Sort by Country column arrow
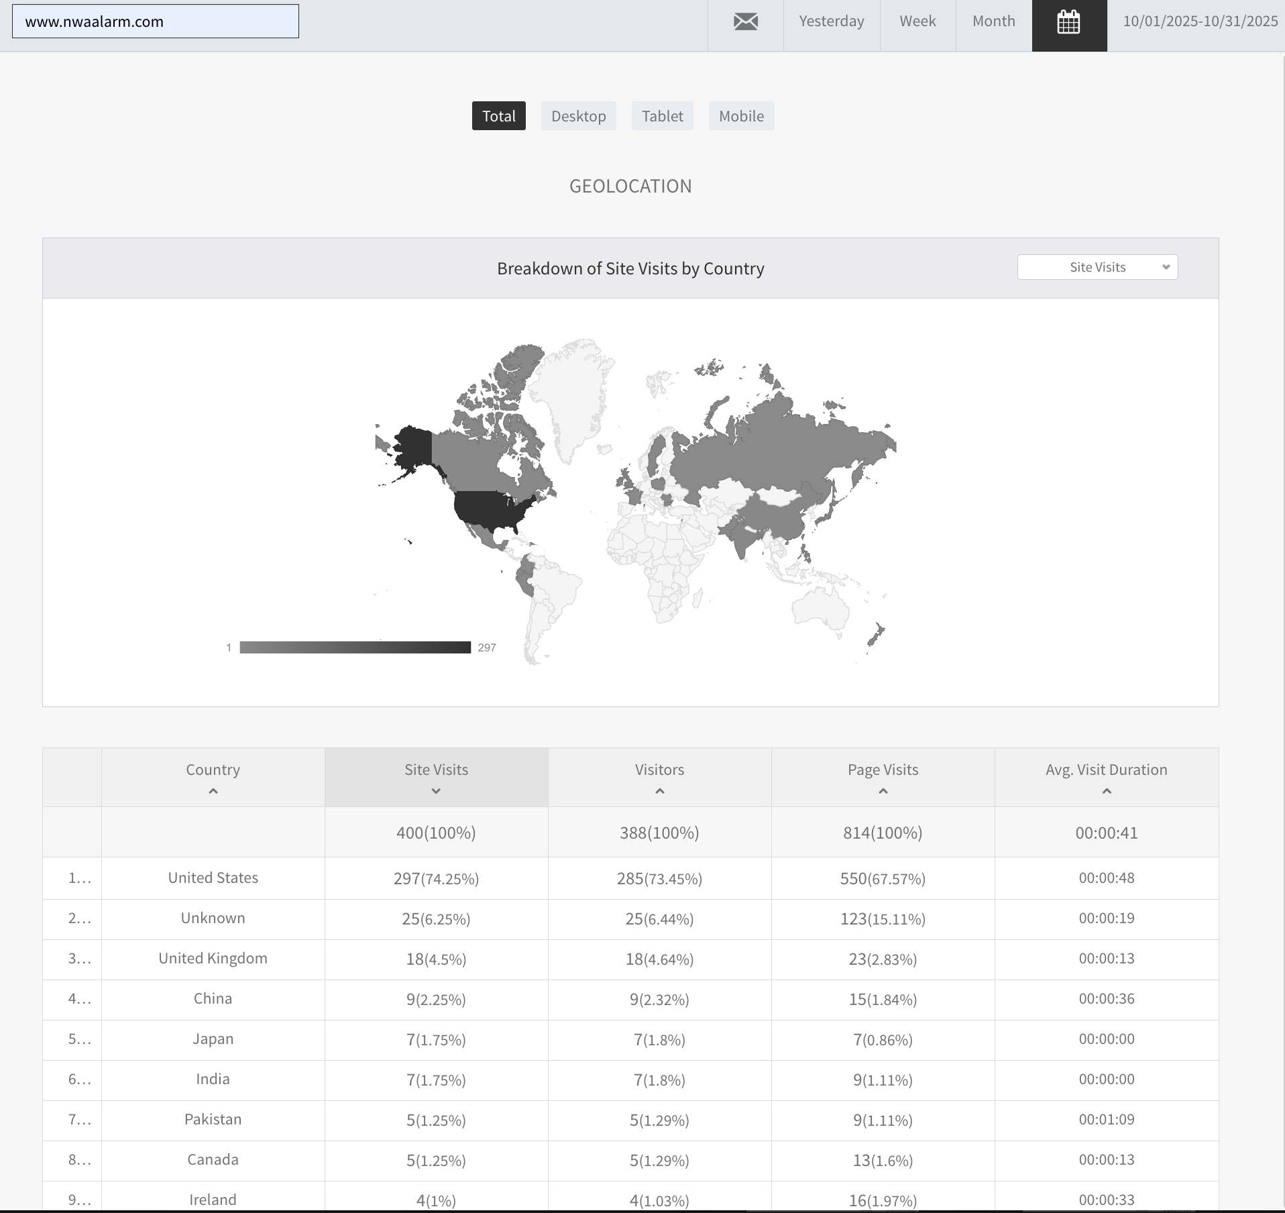1285x1213 pixels. (213, 792)
